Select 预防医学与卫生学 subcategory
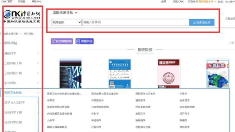The width and height of the screenshot is (235, 132). tap(145, 94)
